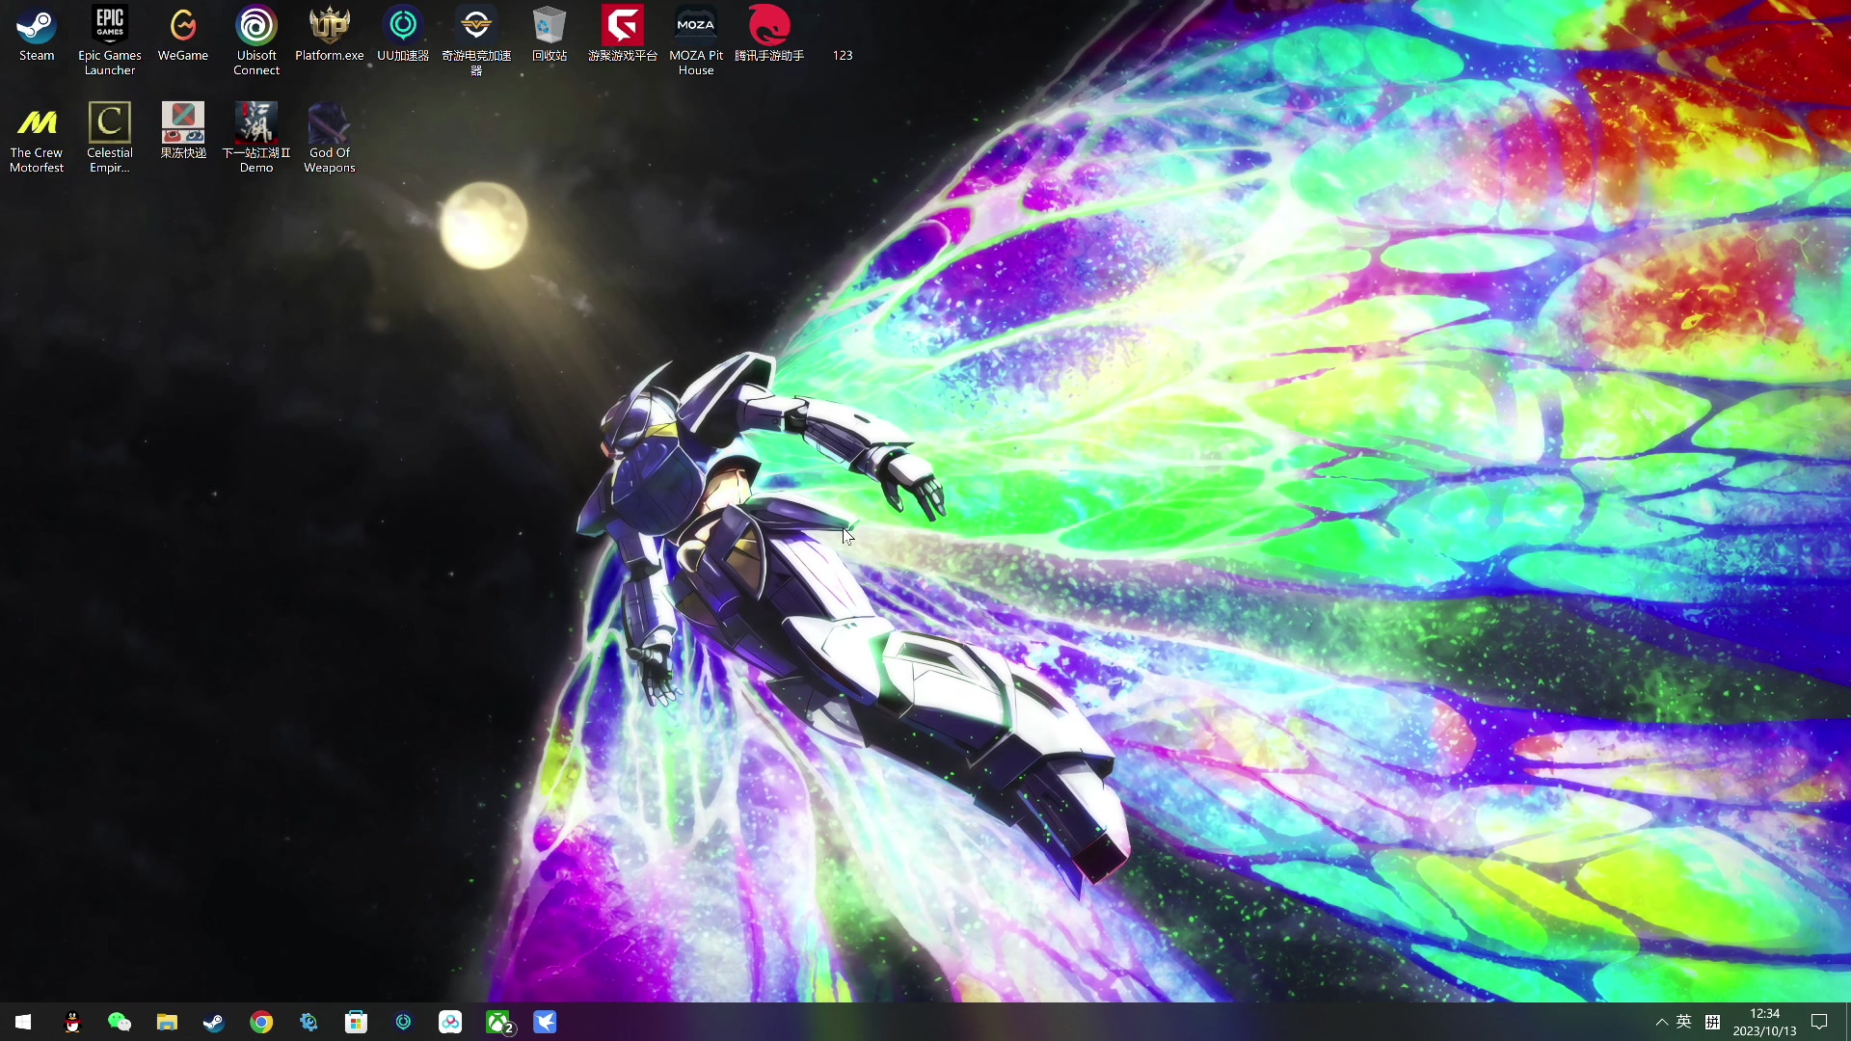Open the blue gear taskbar app

(308, 1022)
